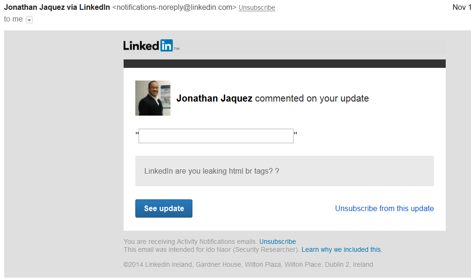
Task: Open Jonathan Jaquez's profile photo
Action: pyautogui.click(x=153, y=98)
